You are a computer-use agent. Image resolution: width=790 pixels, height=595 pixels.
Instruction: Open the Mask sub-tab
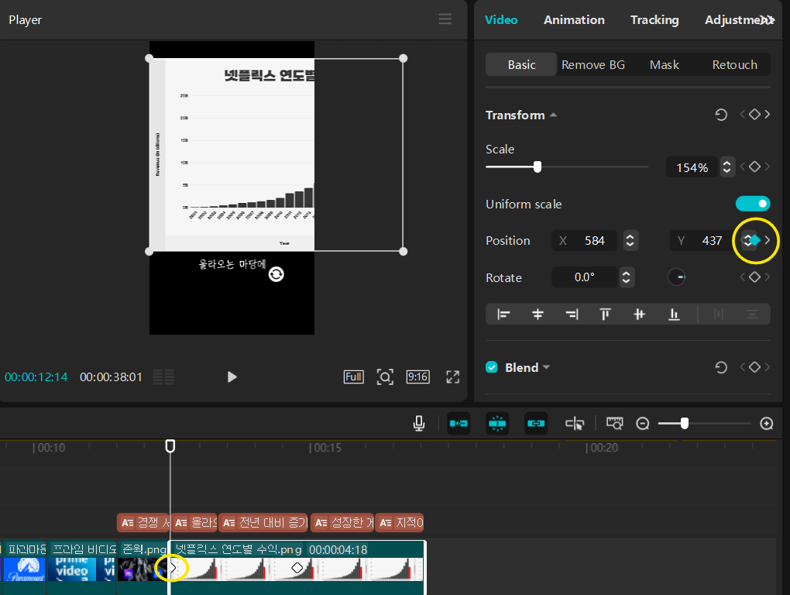click(664, 64)
